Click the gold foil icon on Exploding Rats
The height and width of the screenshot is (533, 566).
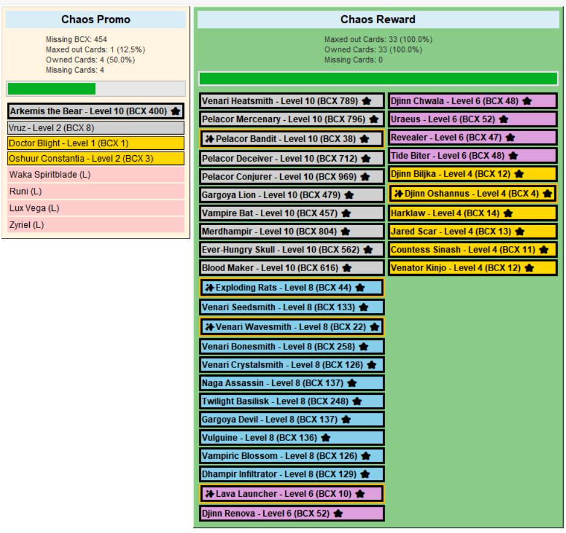coord(209,287)
